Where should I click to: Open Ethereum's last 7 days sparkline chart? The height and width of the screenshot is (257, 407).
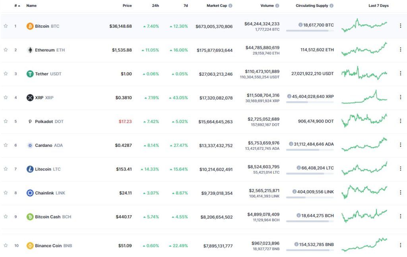coord(364,49)
